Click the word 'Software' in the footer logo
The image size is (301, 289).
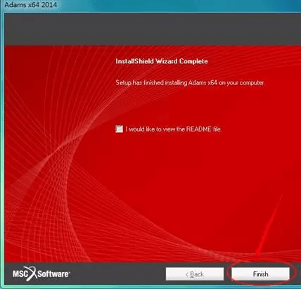coord(53,274)
